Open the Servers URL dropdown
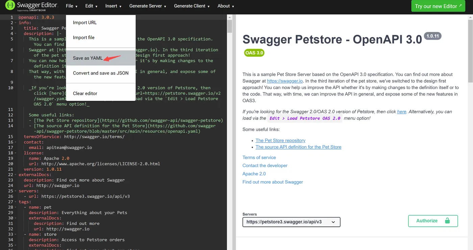This screenshot has height=250, width=473. tap(291, 222)
